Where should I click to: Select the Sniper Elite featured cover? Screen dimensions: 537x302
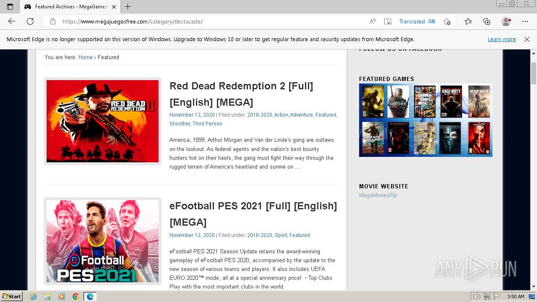[373, 138]
